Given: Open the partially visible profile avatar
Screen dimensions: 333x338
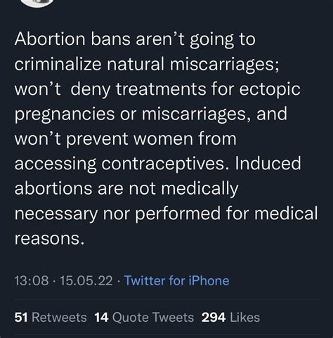Looking at the screenshot, I should 37,2.
